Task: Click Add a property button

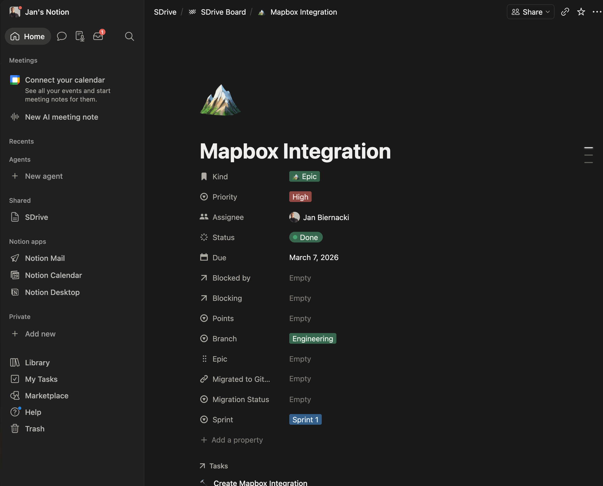Action: (x=232, y=440)
